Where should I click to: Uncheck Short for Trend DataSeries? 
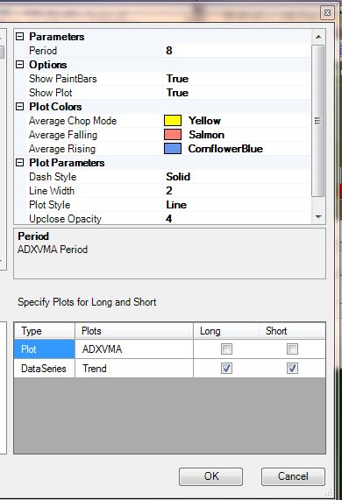[292, 369]
